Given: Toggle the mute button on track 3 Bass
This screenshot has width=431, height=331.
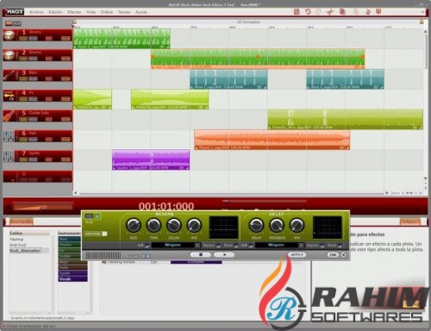Looking at the screenshot, I should [33, 78].
